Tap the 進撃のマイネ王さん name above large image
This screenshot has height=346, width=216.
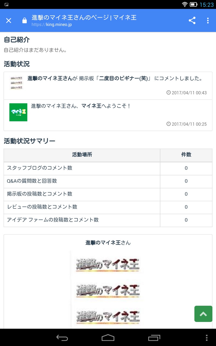tap(108, 243)
